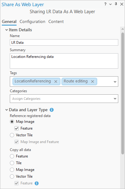Close the Share As Web Layer pane

coord(122,4)
